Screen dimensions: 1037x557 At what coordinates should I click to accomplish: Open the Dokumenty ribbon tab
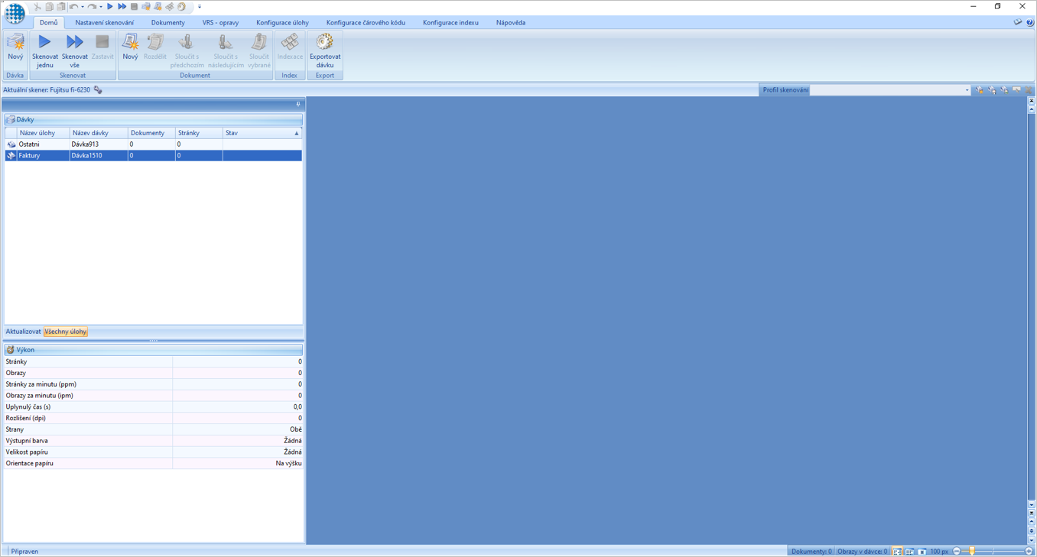click(x=168, y=23)
